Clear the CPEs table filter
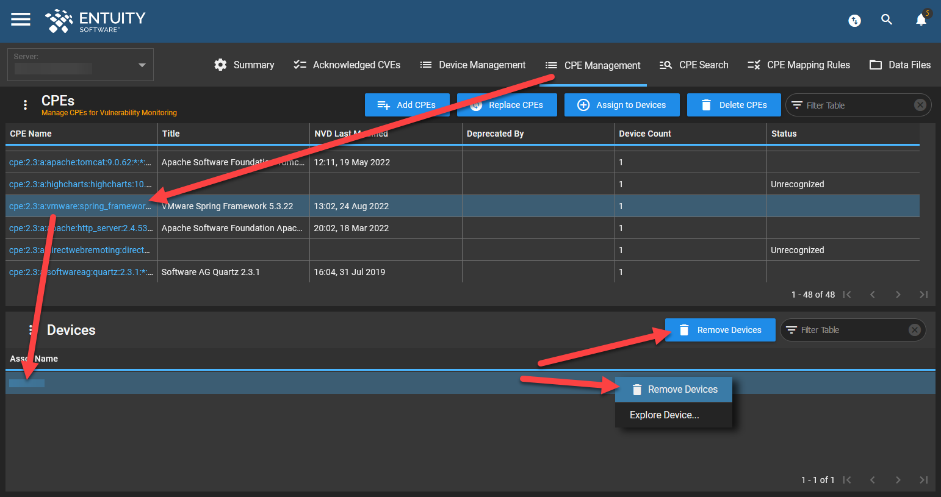 coord(920,105)
